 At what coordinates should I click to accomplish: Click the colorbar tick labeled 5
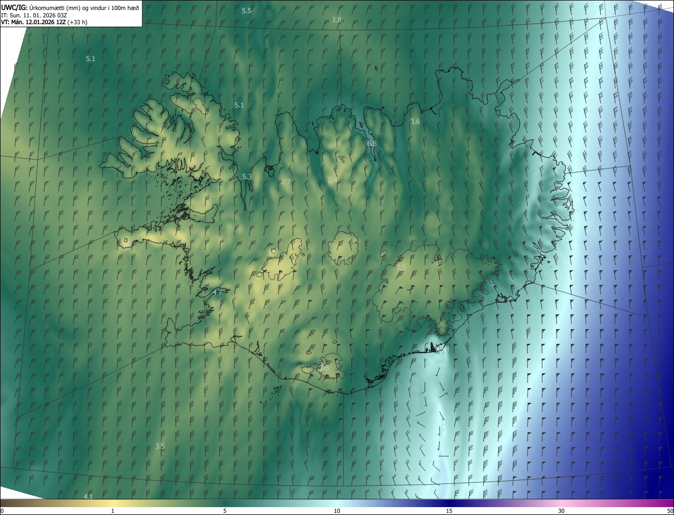click(x=225, y=511)
